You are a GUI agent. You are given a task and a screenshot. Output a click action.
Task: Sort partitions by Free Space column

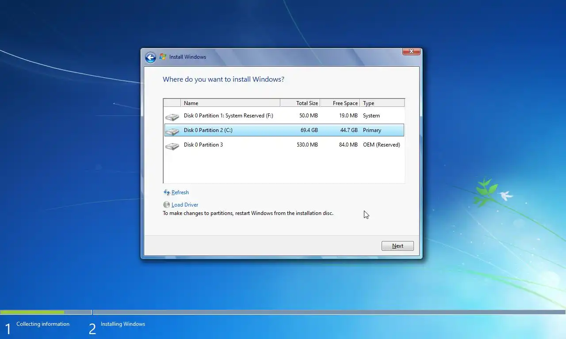340,103
